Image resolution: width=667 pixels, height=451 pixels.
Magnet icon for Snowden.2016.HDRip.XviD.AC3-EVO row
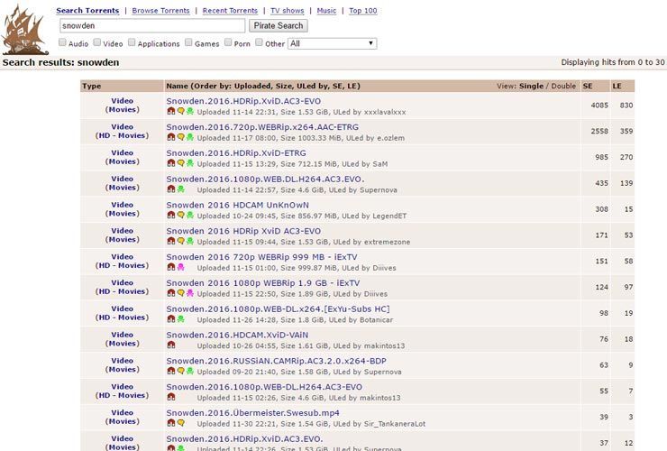(x=171, y=111)
